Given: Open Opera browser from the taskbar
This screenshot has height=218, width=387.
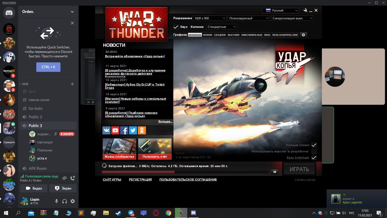Looking at the screenshot, I should 156,213.
